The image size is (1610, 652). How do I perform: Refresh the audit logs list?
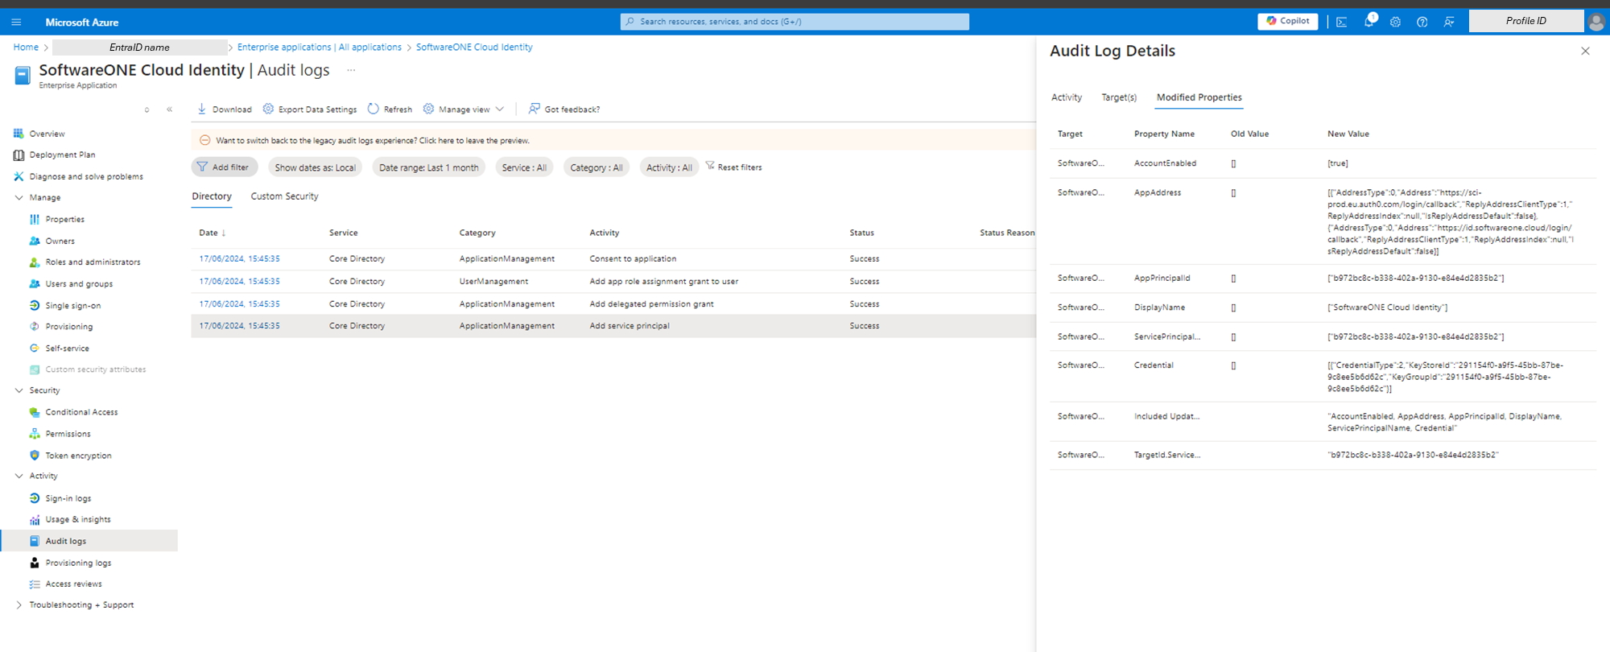coord(390,109)
